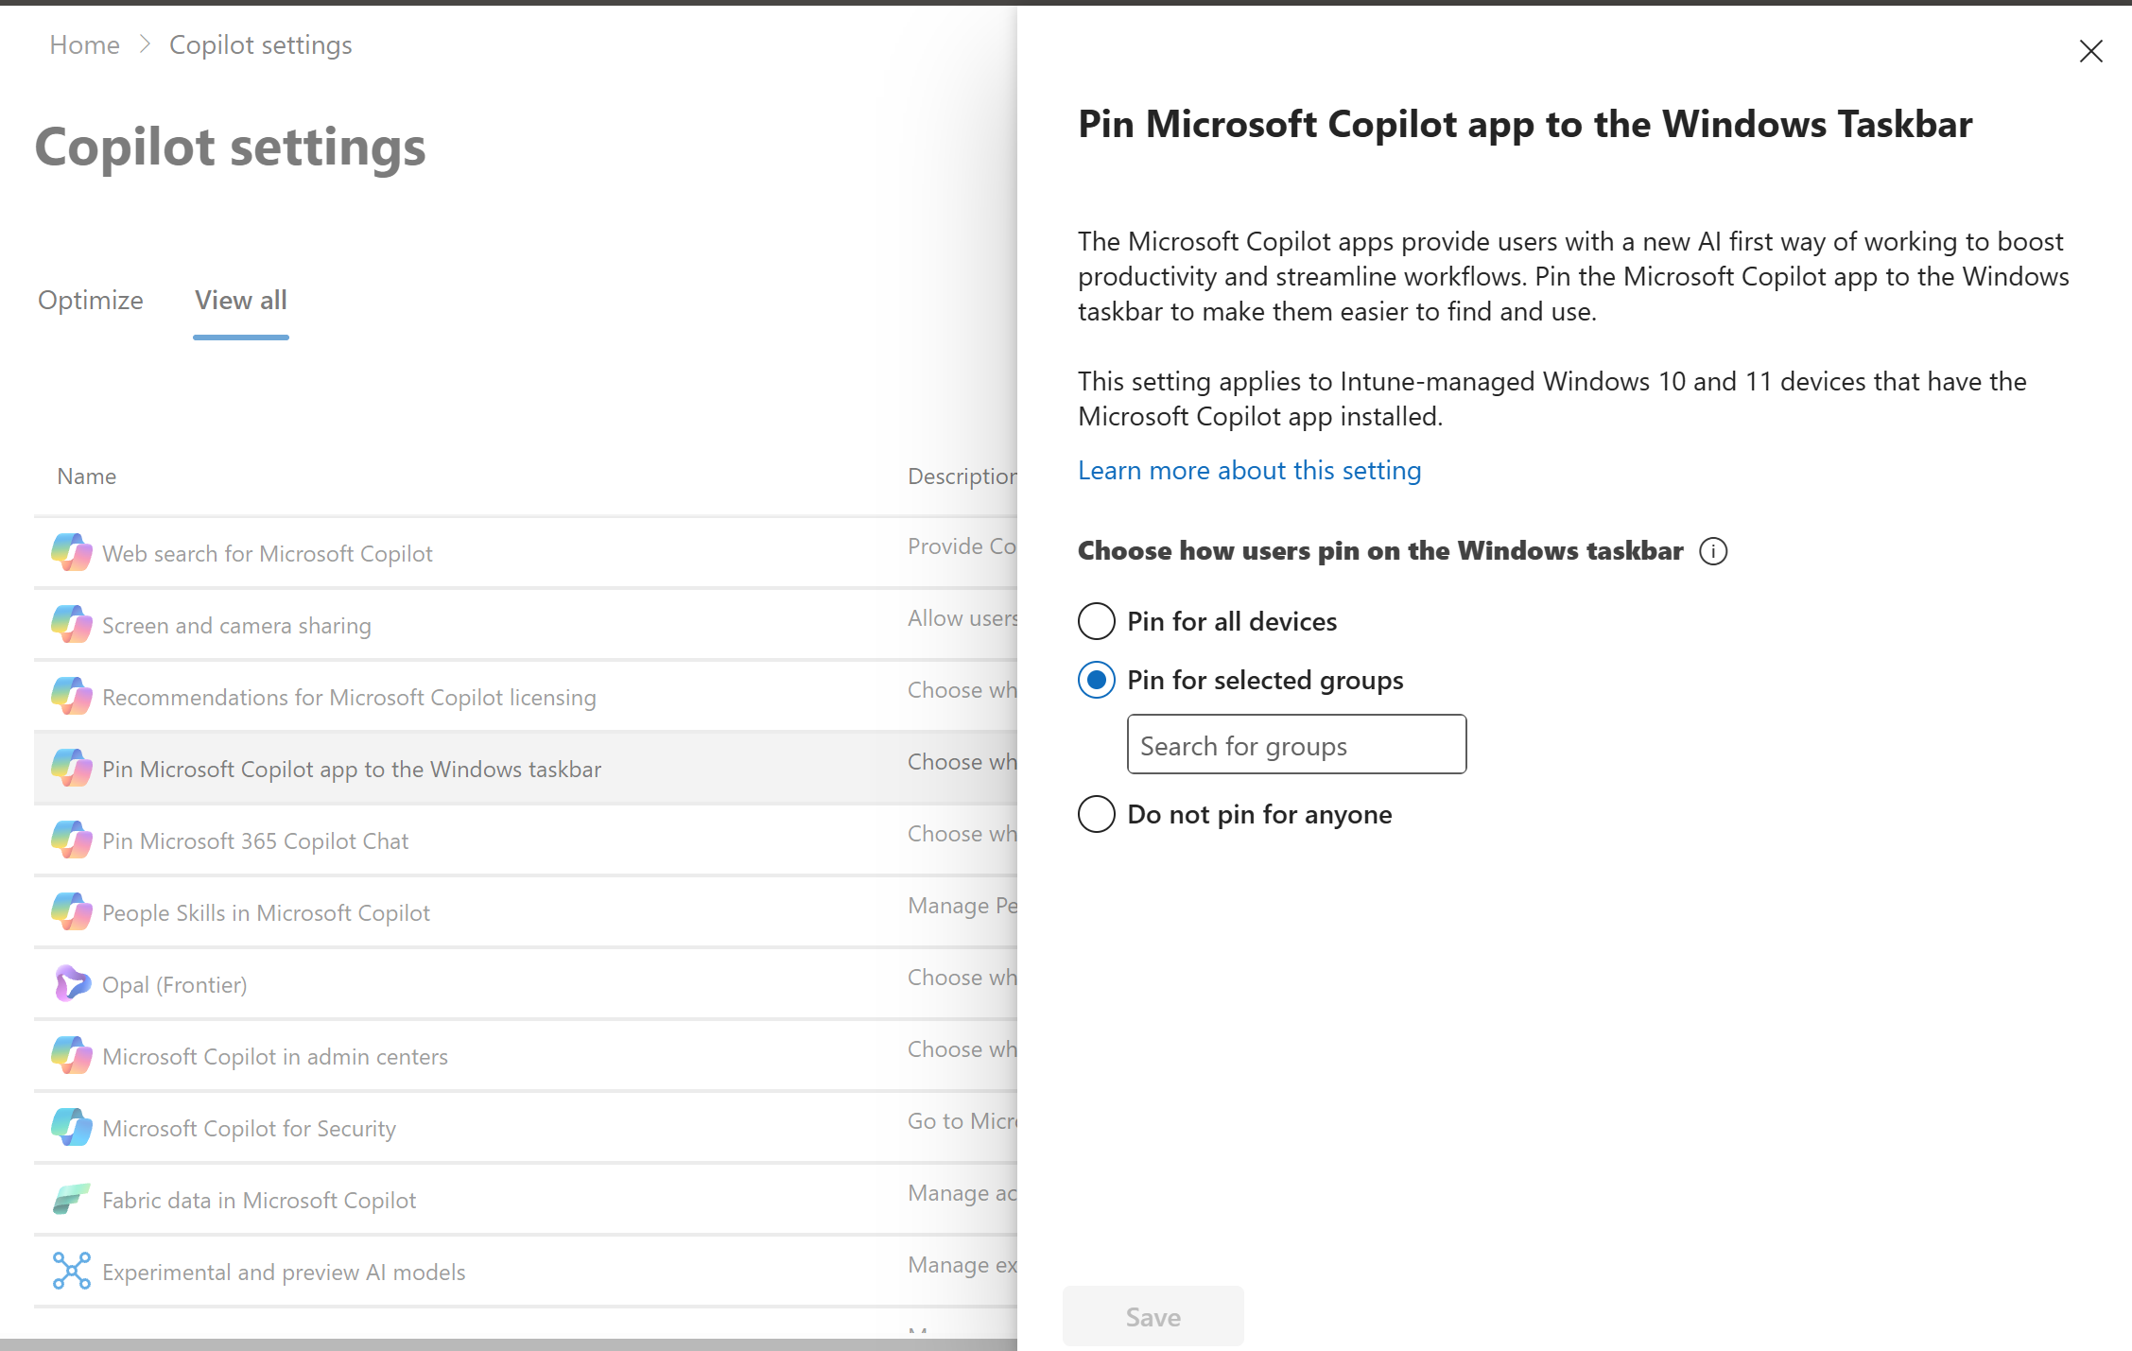Click the Opal (Frontier) icon
2132x1351 pixels.
coord(72,984)
